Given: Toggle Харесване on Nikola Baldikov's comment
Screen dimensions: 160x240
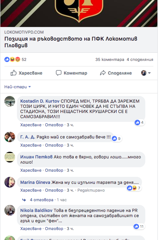Looking at the screenshot, I should [31, 229].
